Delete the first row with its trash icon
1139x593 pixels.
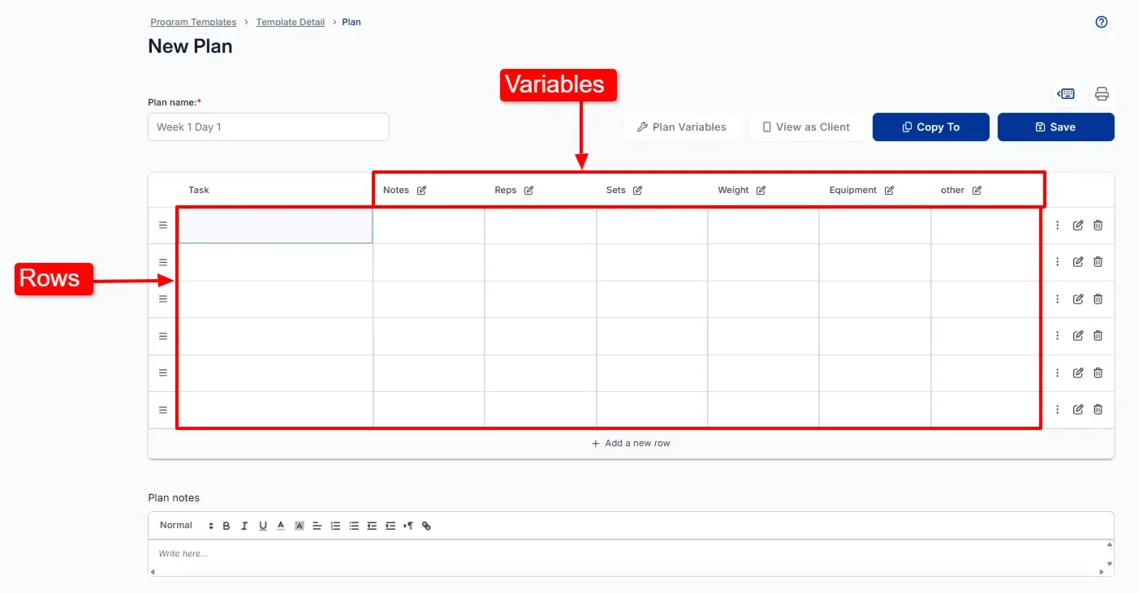point(1098,226)
